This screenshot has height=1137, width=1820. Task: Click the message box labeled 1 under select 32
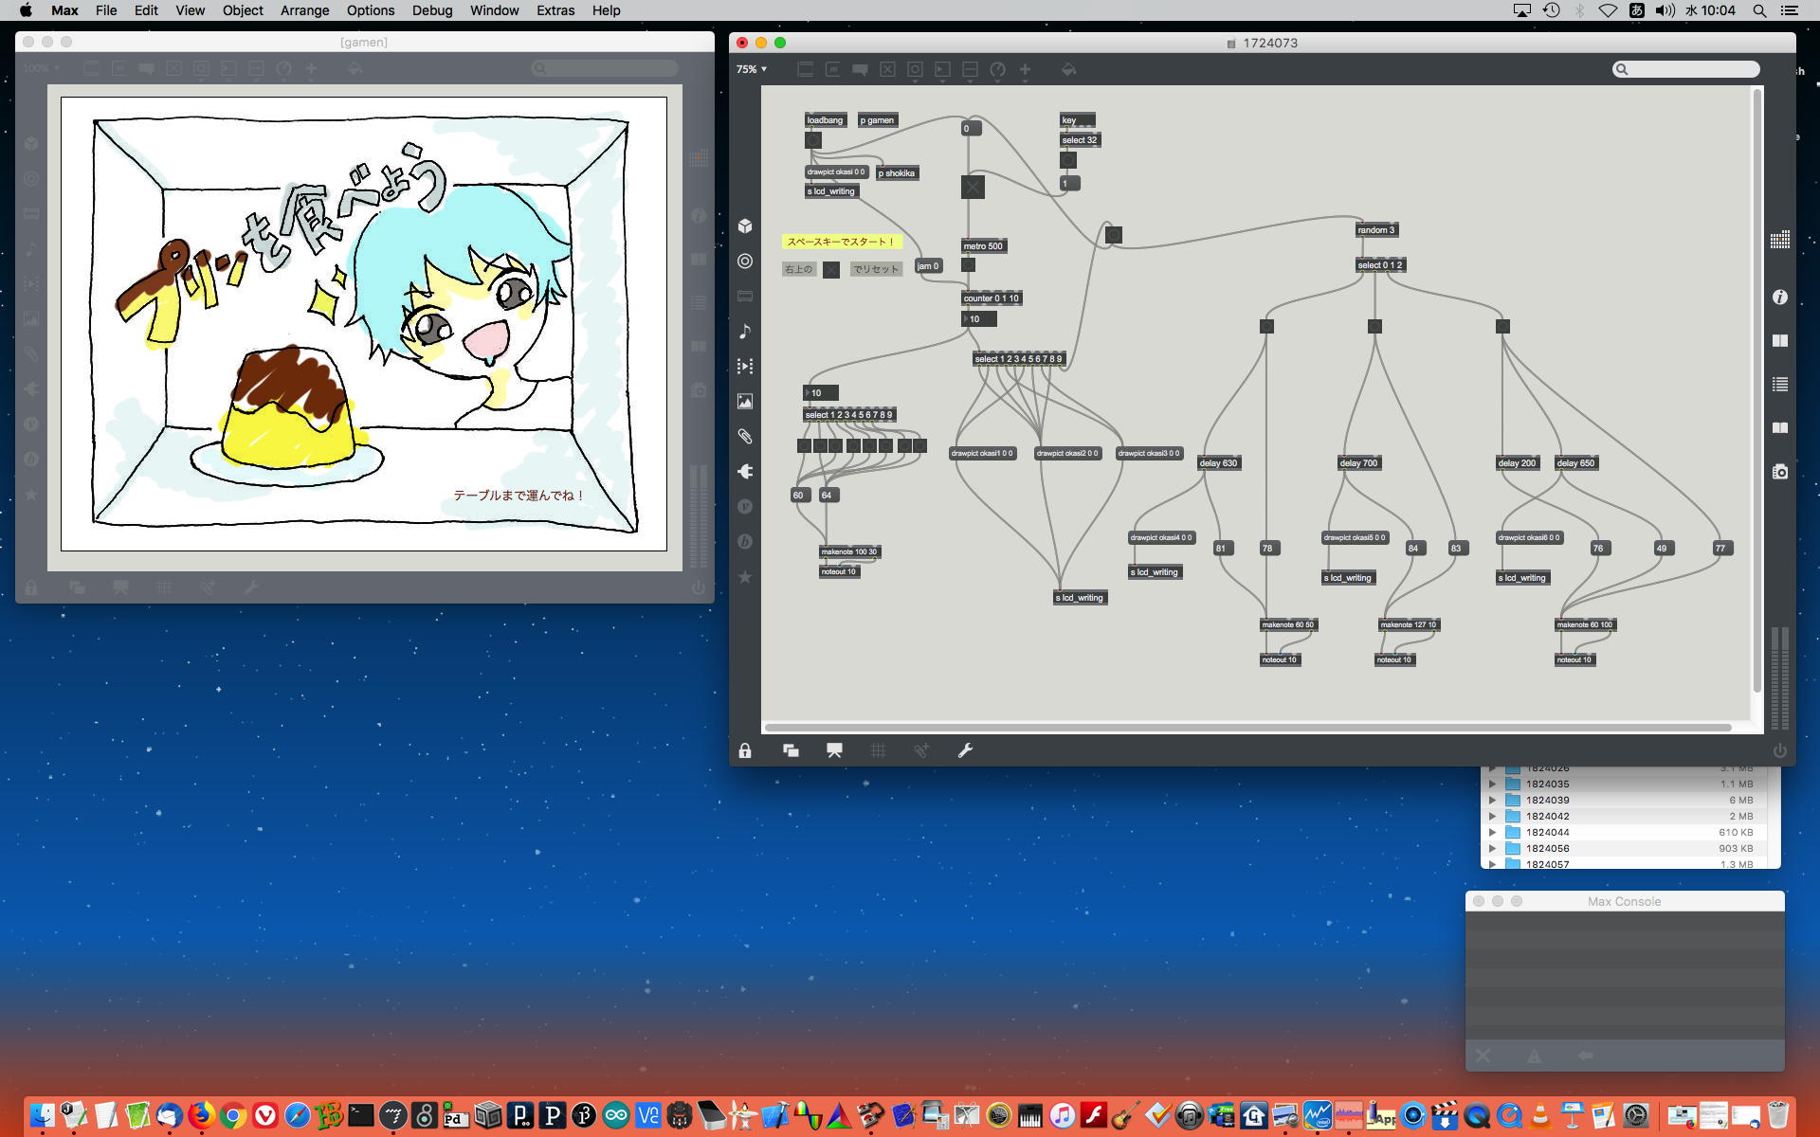click(x=1069, y=184)
